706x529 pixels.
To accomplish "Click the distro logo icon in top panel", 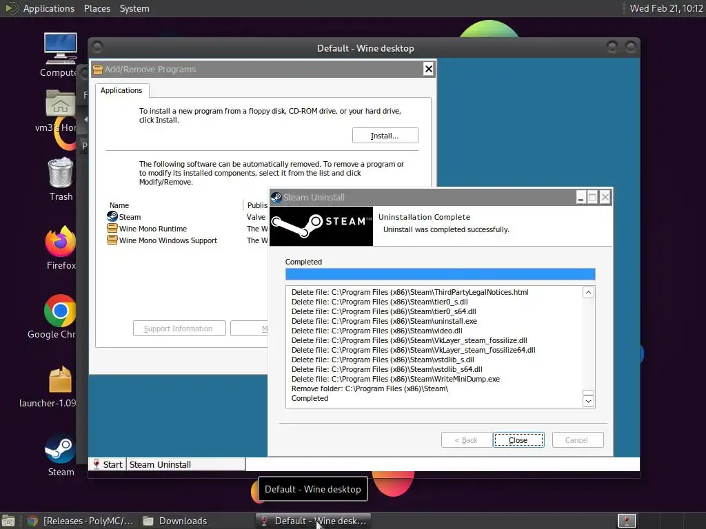I will (x=11, y=8).
